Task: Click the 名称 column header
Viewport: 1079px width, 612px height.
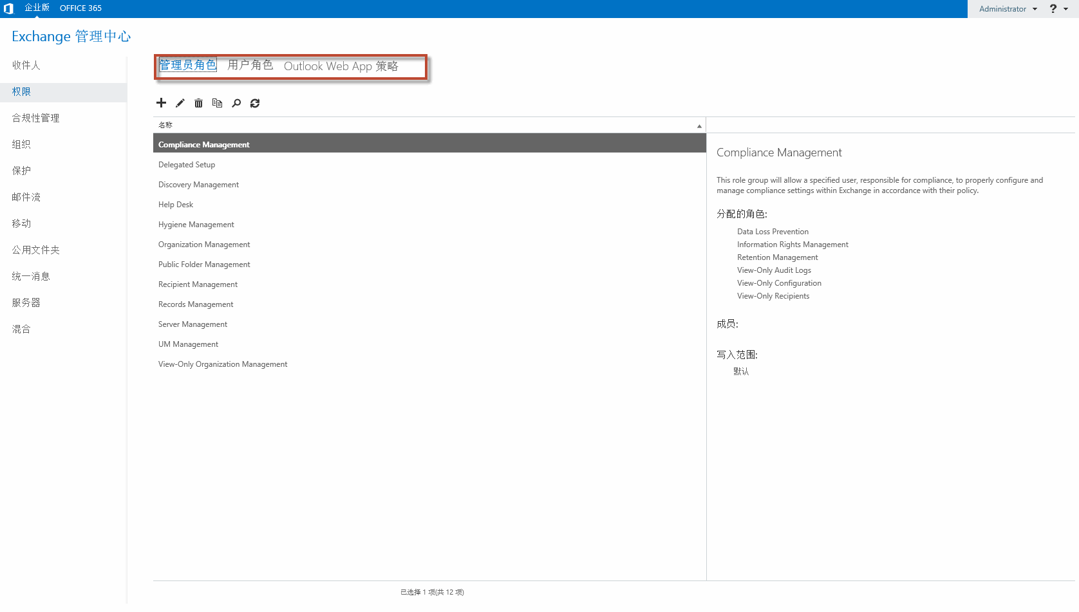Action: point(429,125)
